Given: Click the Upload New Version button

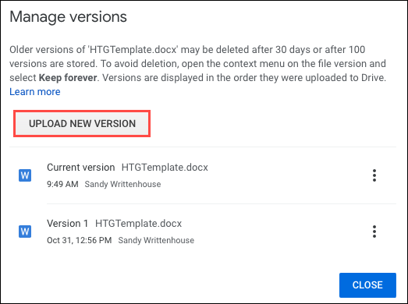Looking at the screenshot, I should pos(82,123).
